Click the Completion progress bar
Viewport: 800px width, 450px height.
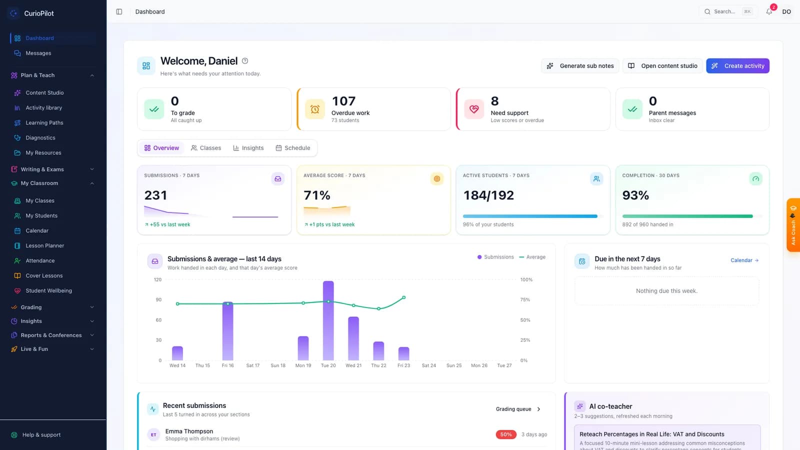click(692, 216)
